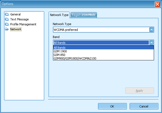Collapse the Band dropdown arrow
Screen dimensions: 162x113
pyautogui.click(x=151, y=43)
